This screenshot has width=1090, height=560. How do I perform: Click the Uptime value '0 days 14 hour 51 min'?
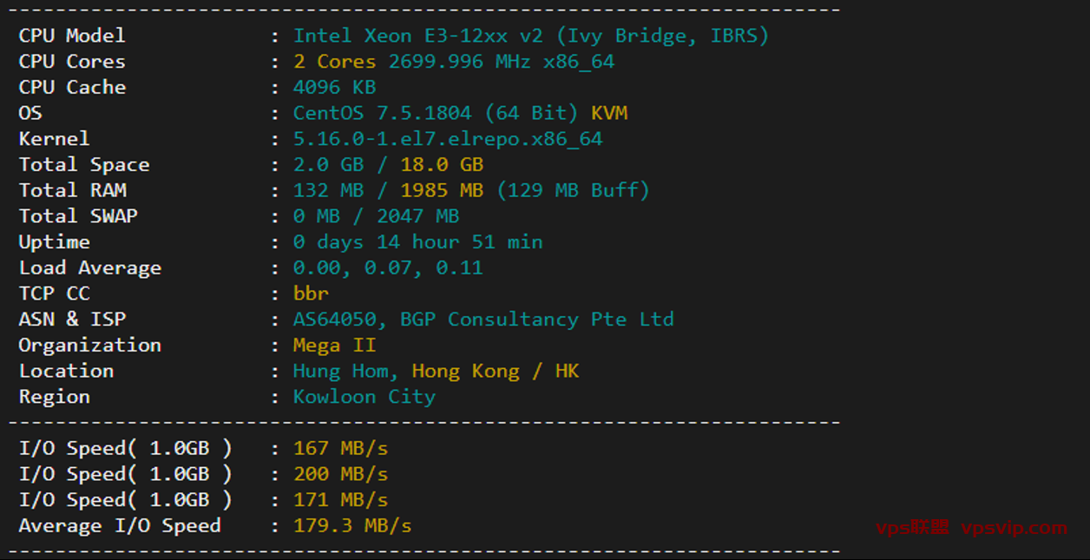(417, 242)
